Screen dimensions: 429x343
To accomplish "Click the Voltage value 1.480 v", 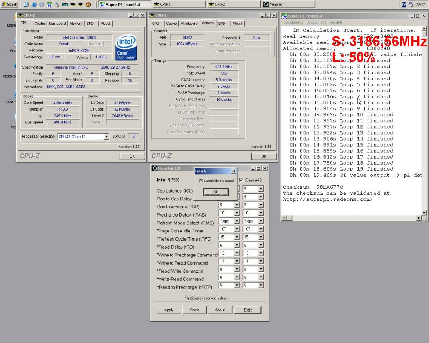I will [x=101, y=57].
